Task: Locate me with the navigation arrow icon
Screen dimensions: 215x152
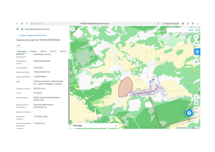Action: pos(196,96)
